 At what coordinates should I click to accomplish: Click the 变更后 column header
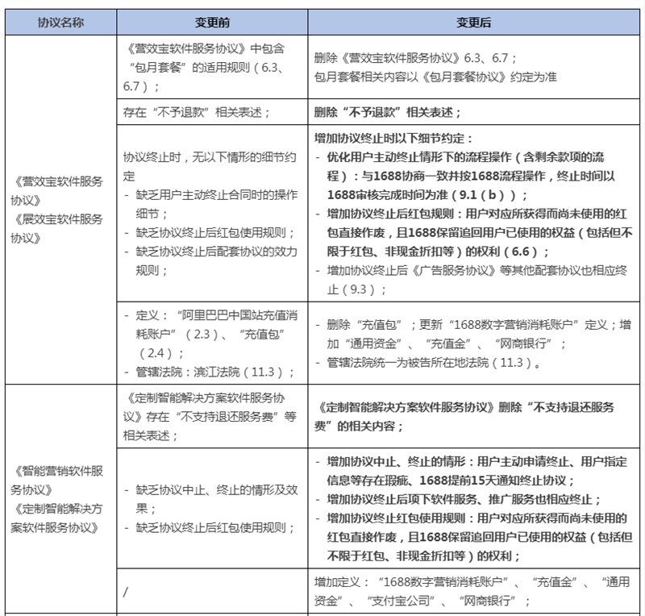(474, 23)
